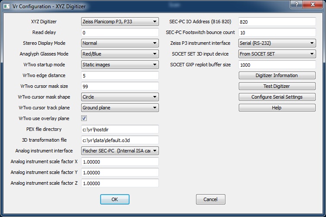Open the Analog instrument interface dropdown
The height and width of the screenshot is (217, 326).
(120, 151)
